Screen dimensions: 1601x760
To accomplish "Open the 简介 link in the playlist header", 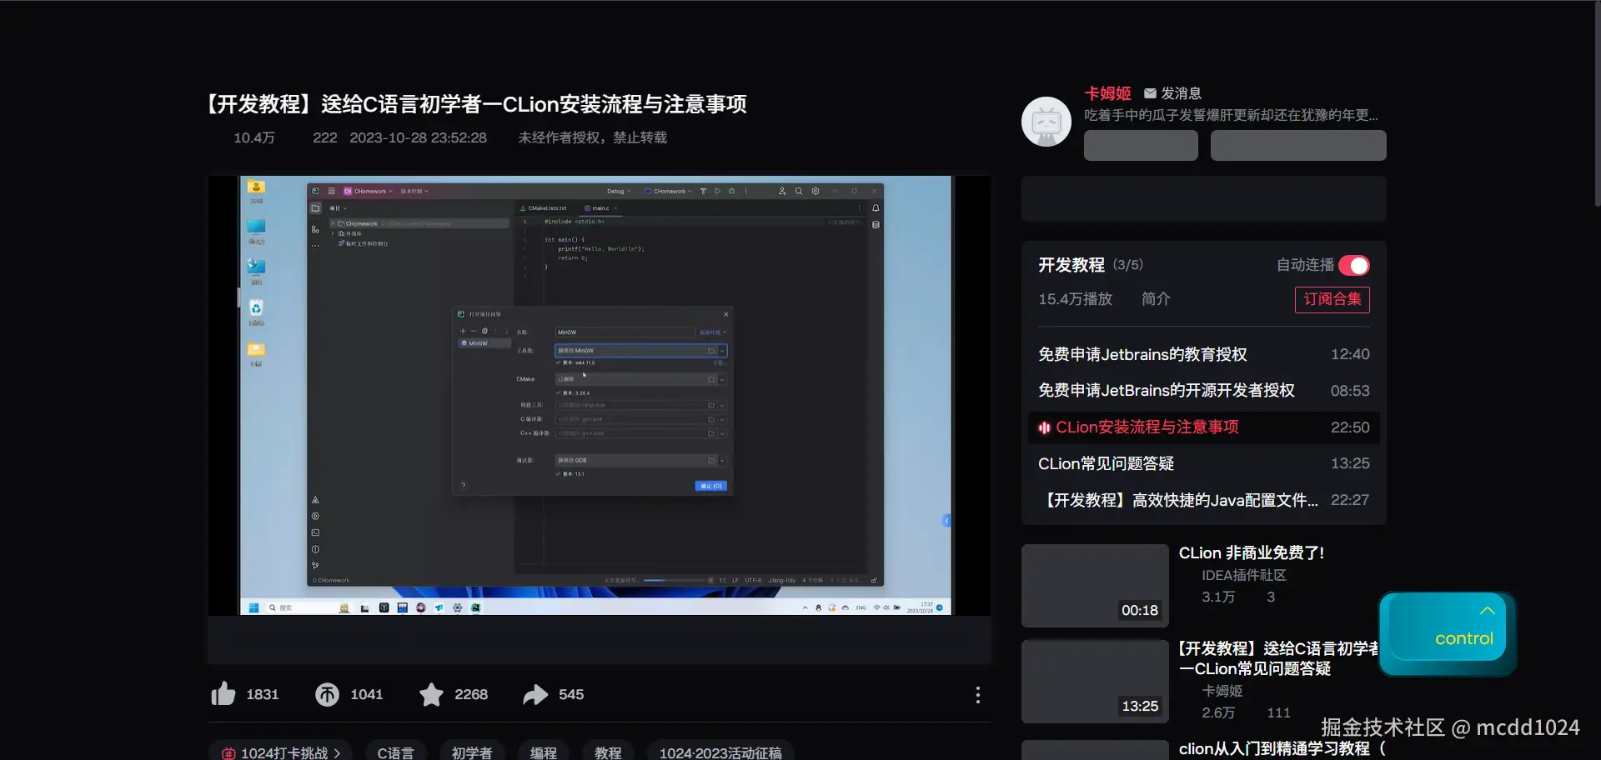I will point(1156,299).
